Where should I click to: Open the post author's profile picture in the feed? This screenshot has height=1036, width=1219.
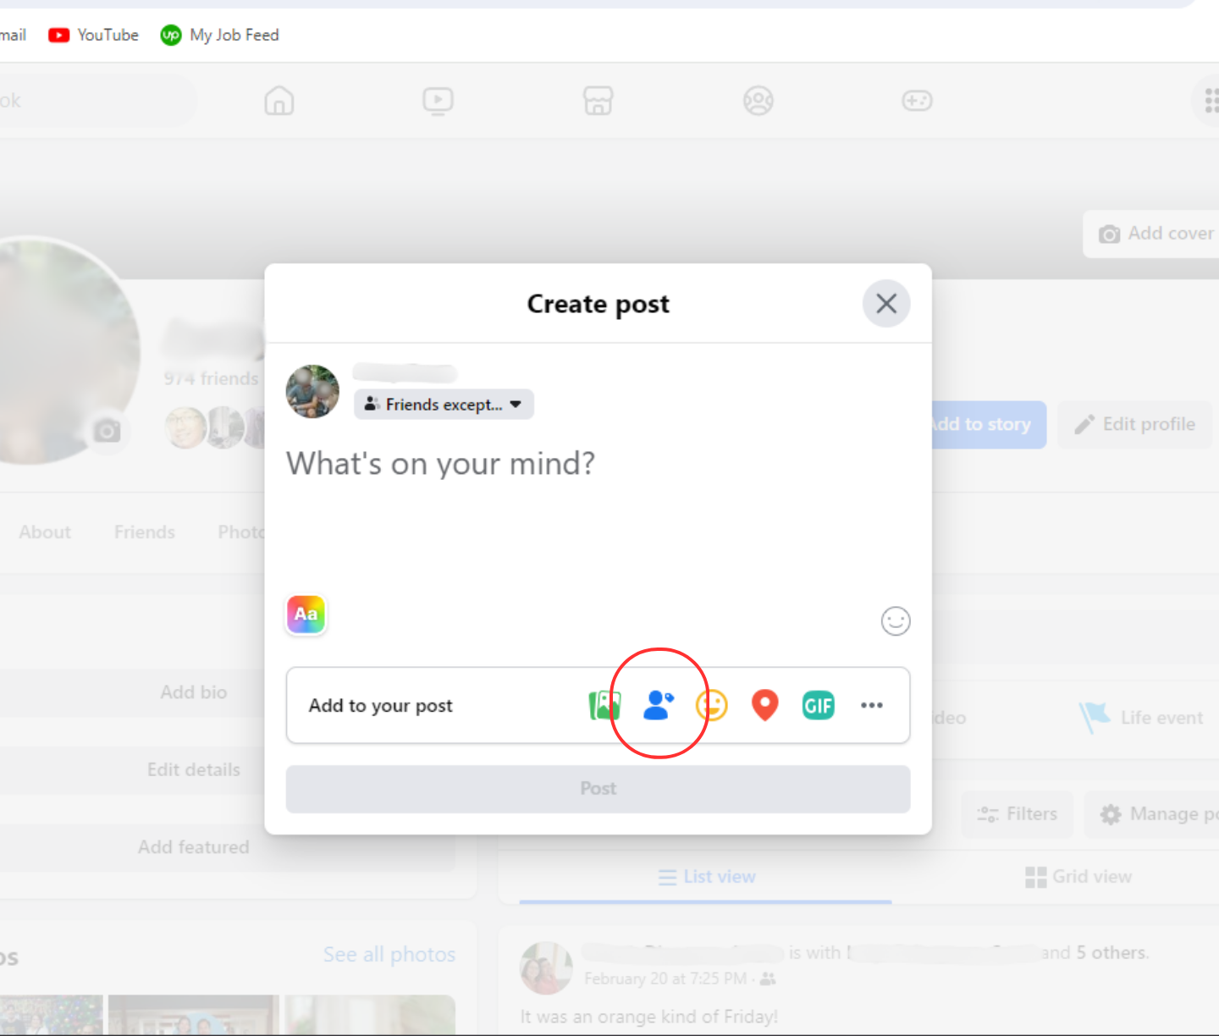click(546, 967)
